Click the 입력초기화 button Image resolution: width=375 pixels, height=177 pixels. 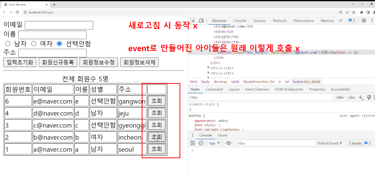20,62
